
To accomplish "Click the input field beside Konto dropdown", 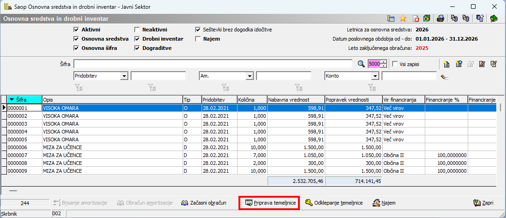I will [409, 76].
